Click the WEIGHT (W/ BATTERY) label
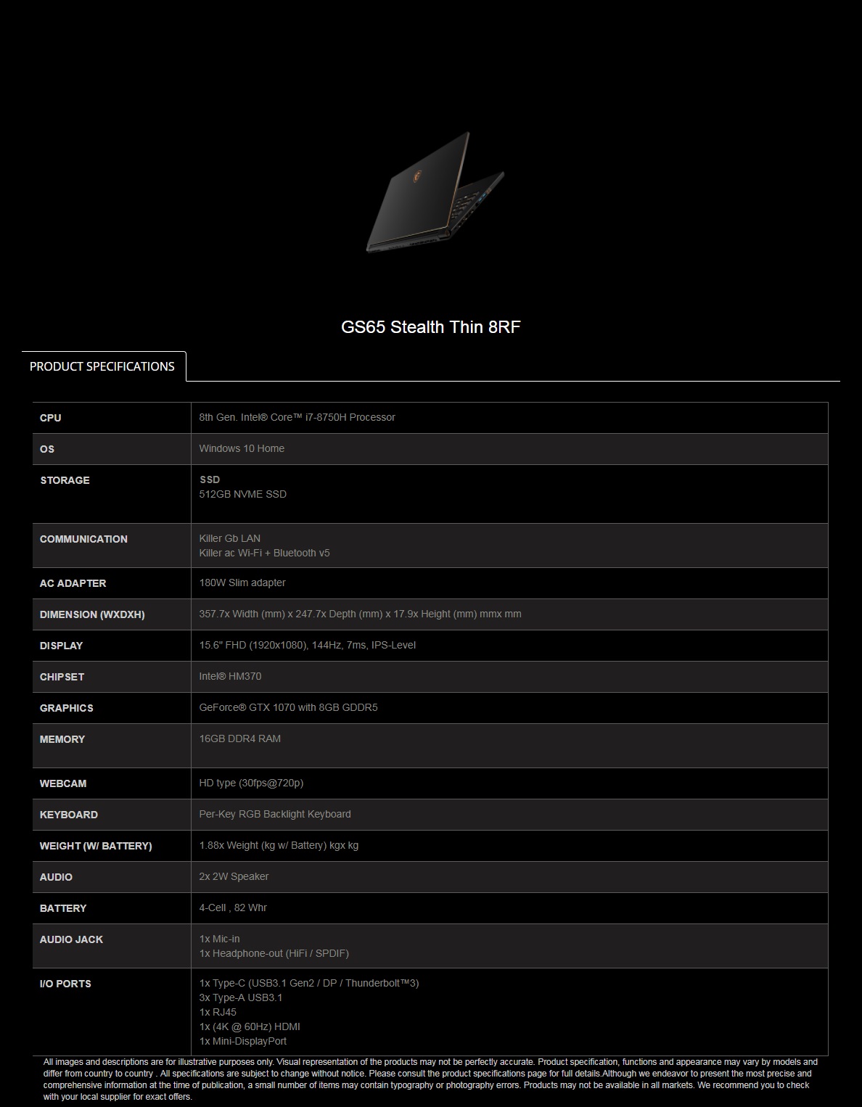The width and height of the screenshot is (862, 1107). (x=96, y=846)
